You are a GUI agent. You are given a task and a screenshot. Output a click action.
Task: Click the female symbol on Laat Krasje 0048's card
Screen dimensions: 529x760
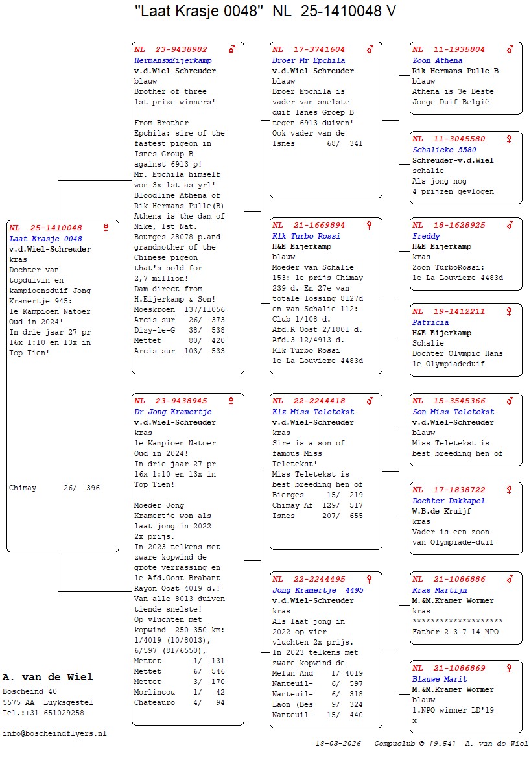tap(105, 228)
